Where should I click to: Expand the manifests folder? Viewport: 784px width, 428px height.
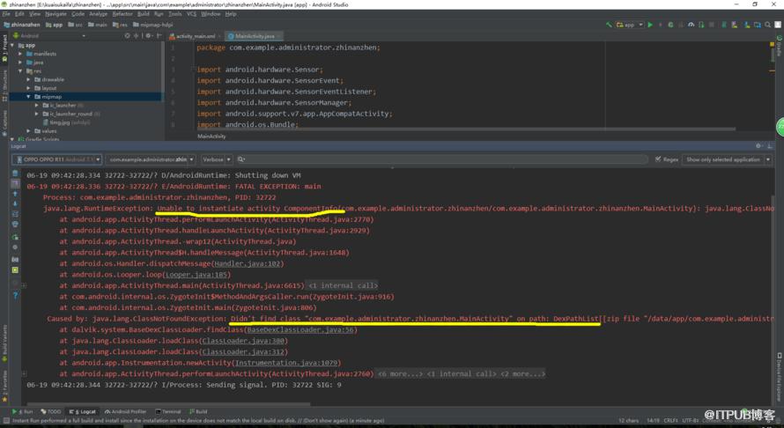pyautogui.click(x=20, y=54)
